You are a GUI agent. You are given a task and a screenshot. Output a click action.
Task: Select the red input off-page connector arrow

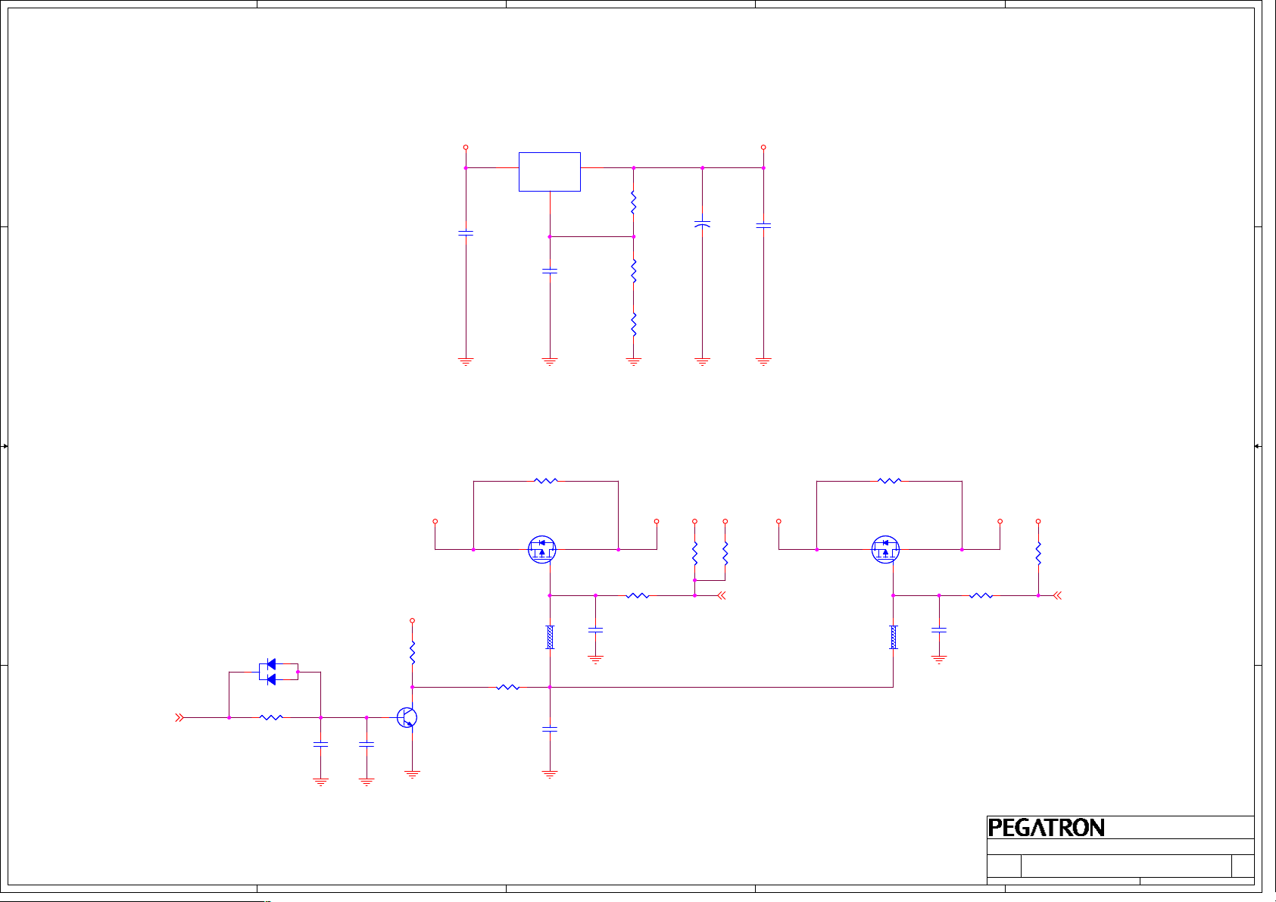point(179,717)
